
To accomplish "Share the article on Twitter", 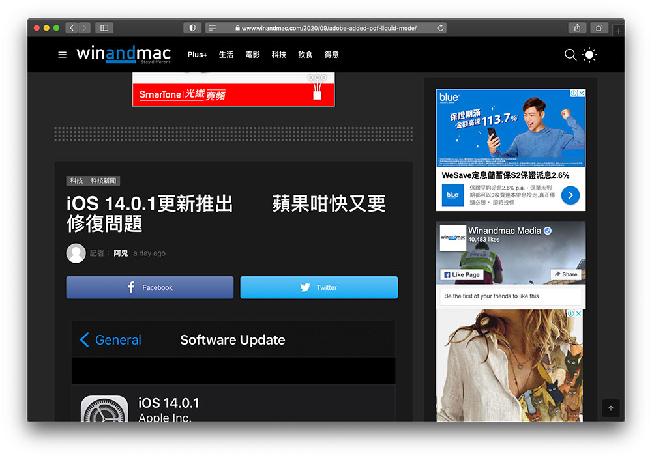I will point(319,287).
